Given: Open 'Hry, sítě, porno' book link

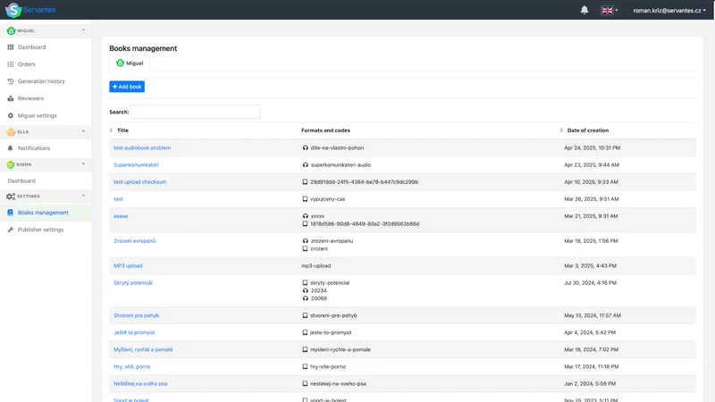Looking at the screenshot, I should point(131,366).
